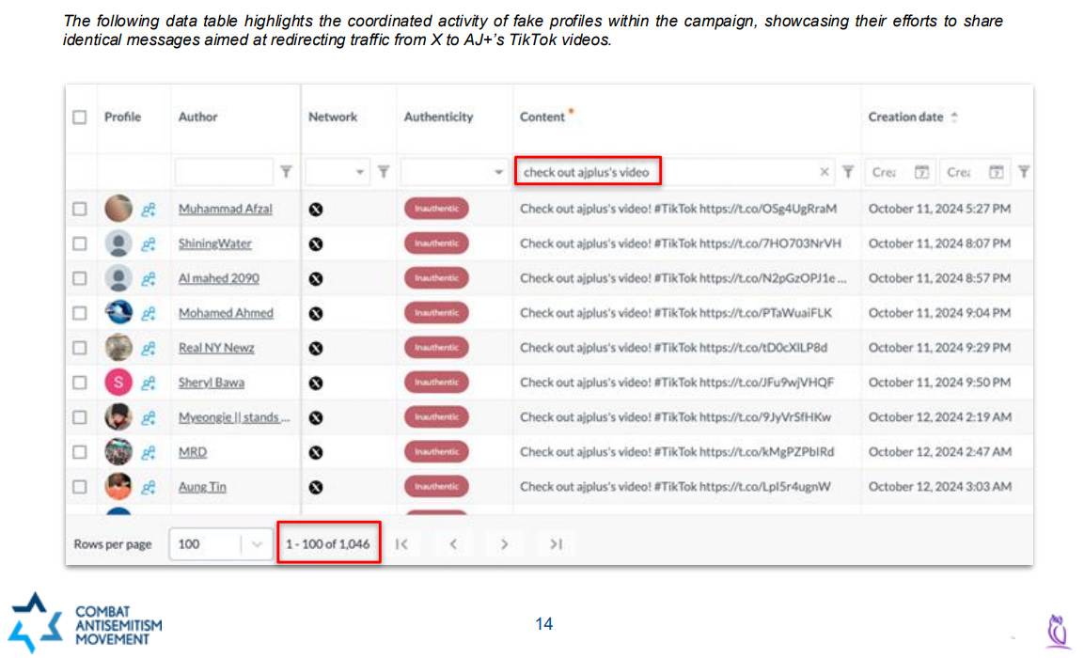Click the Creation date column header

coord(905,117)
